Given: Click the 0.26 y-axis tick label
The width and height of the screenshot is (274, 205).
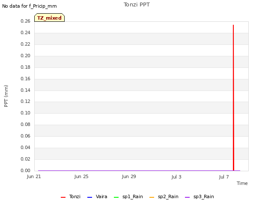Looking at the screenshot, I should click(26, 21).
